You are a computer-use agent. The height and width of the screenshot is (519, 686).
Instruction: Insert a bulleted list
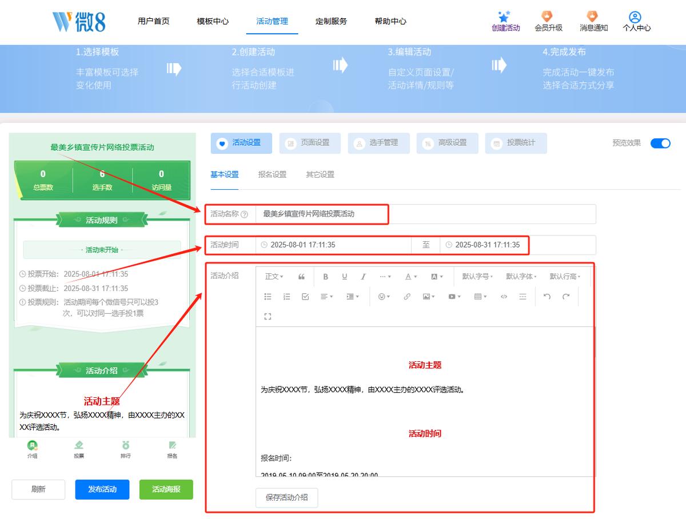268,297
